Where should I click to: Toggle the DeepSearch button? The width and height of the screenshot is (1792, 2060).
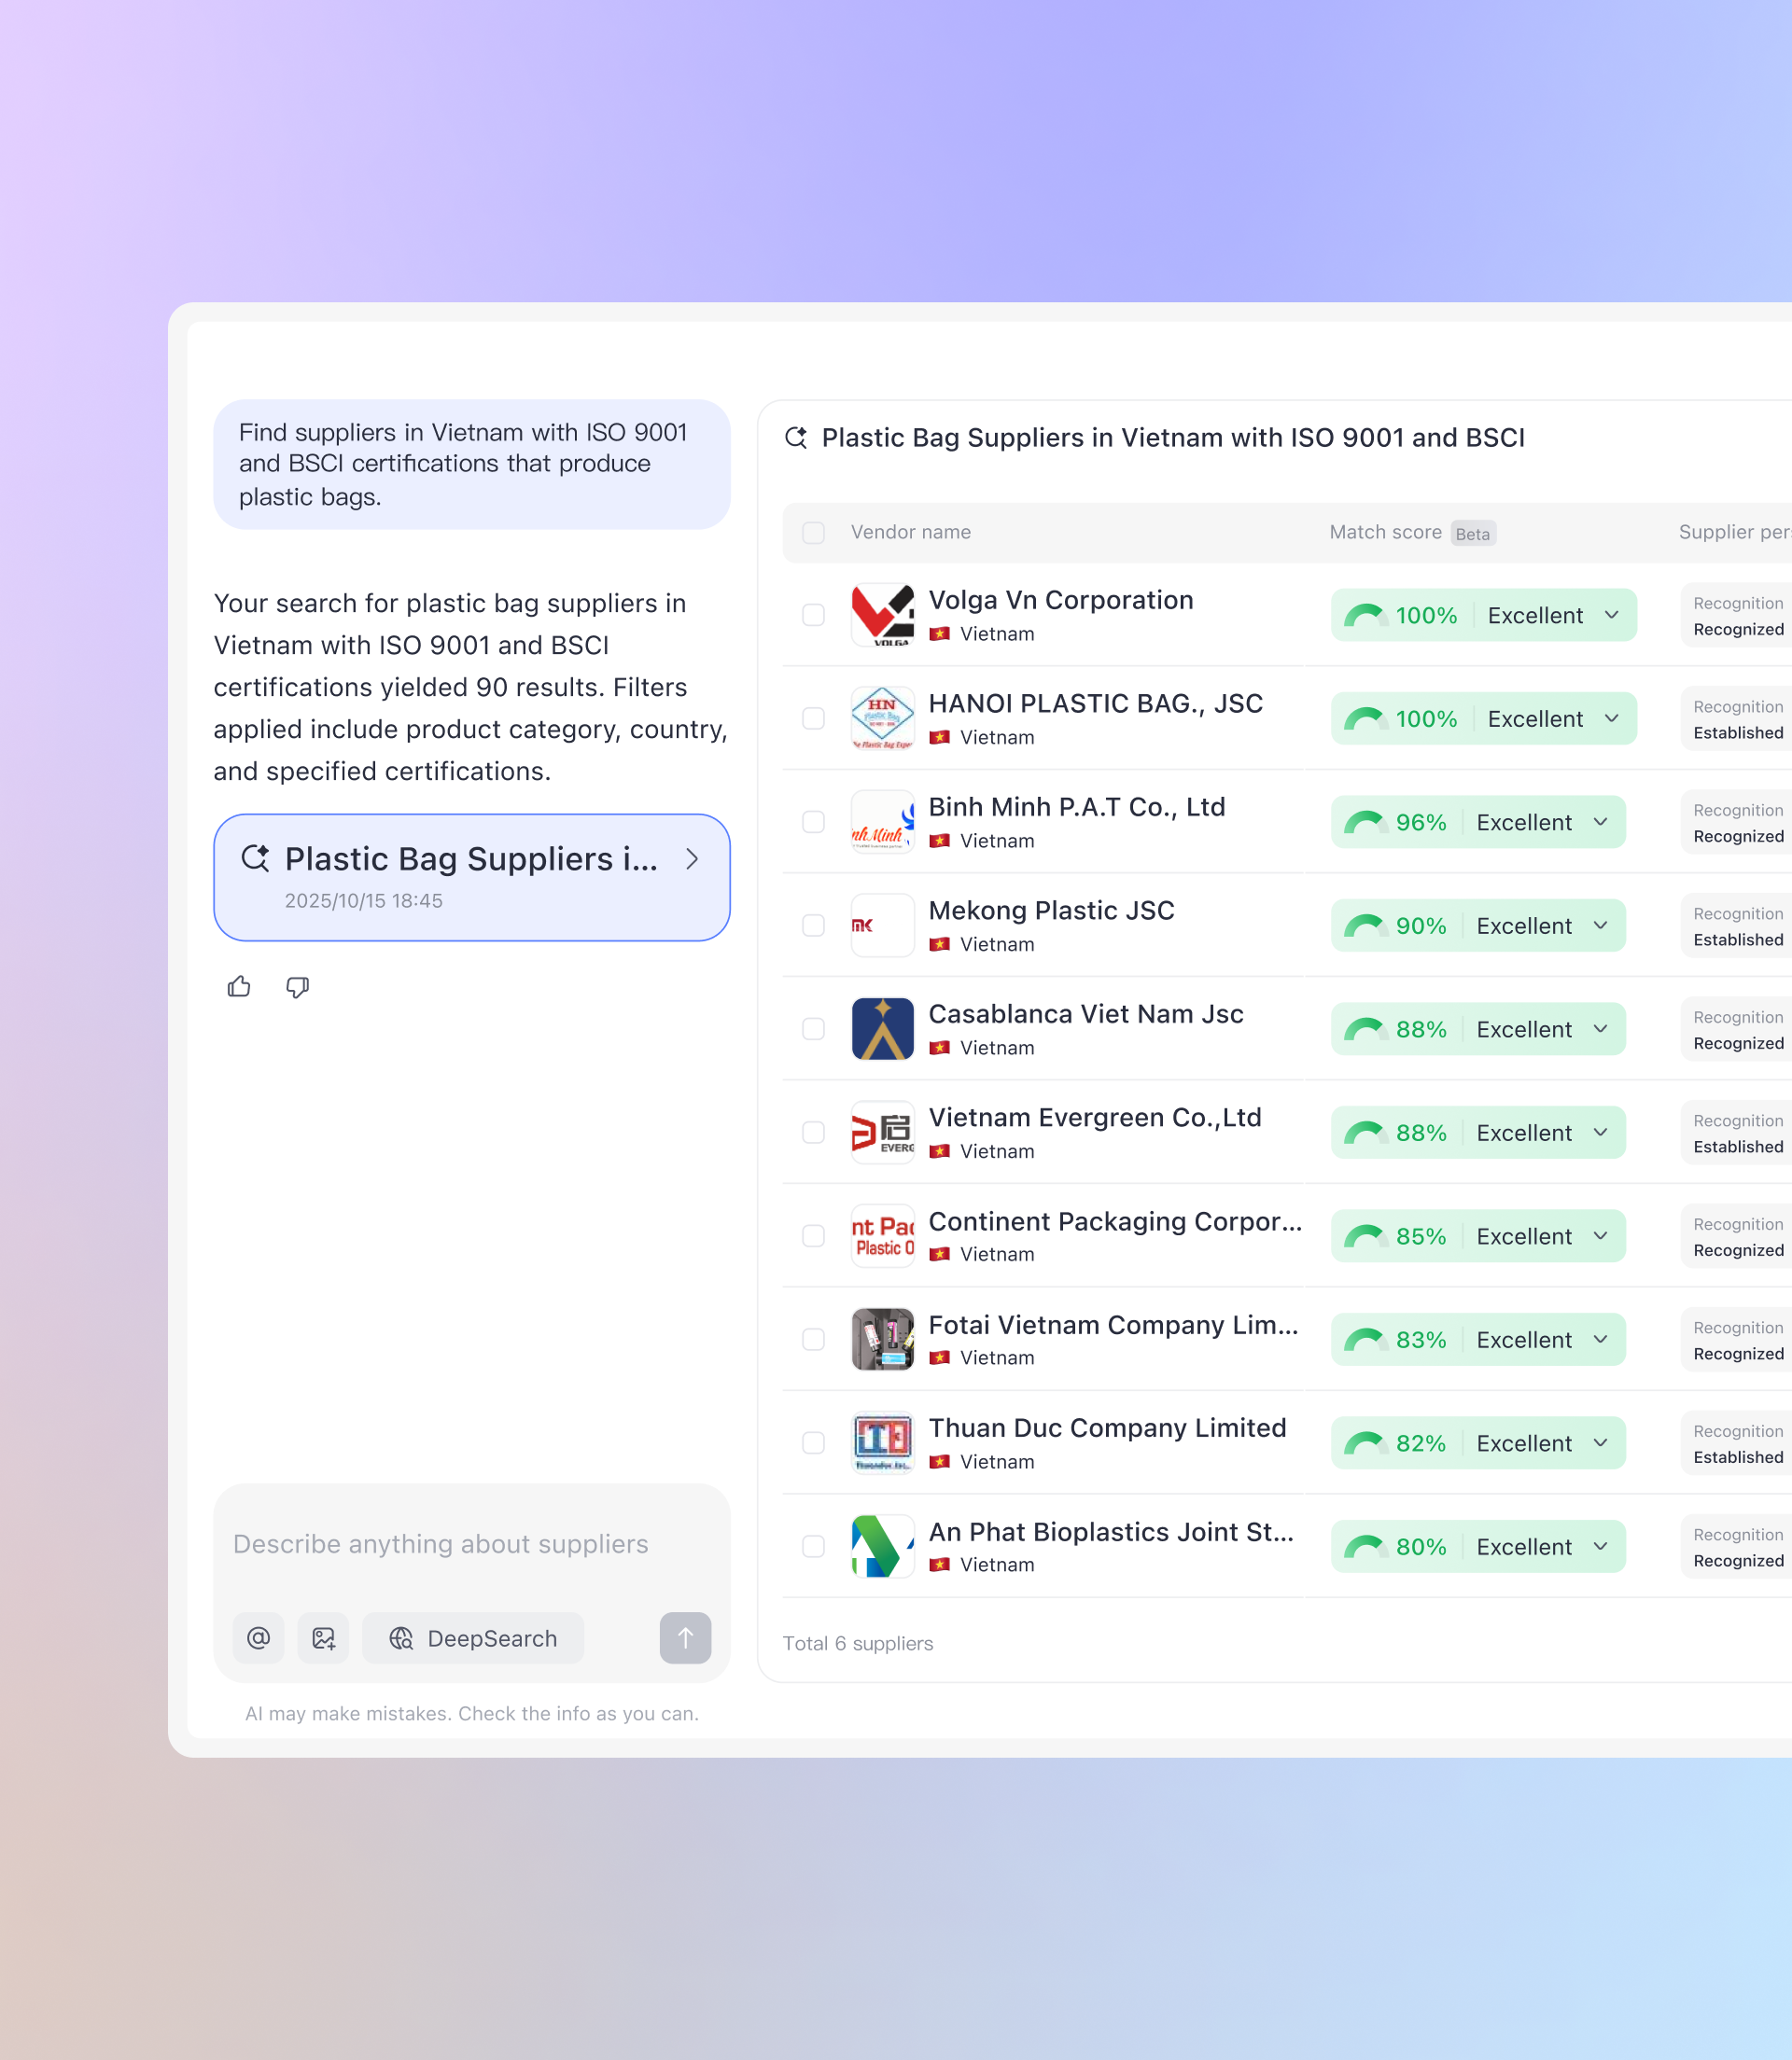(x=472, y=1637)
